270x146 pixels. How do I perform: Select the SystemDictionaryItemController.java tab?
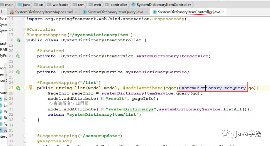click(x=189, y=12)
